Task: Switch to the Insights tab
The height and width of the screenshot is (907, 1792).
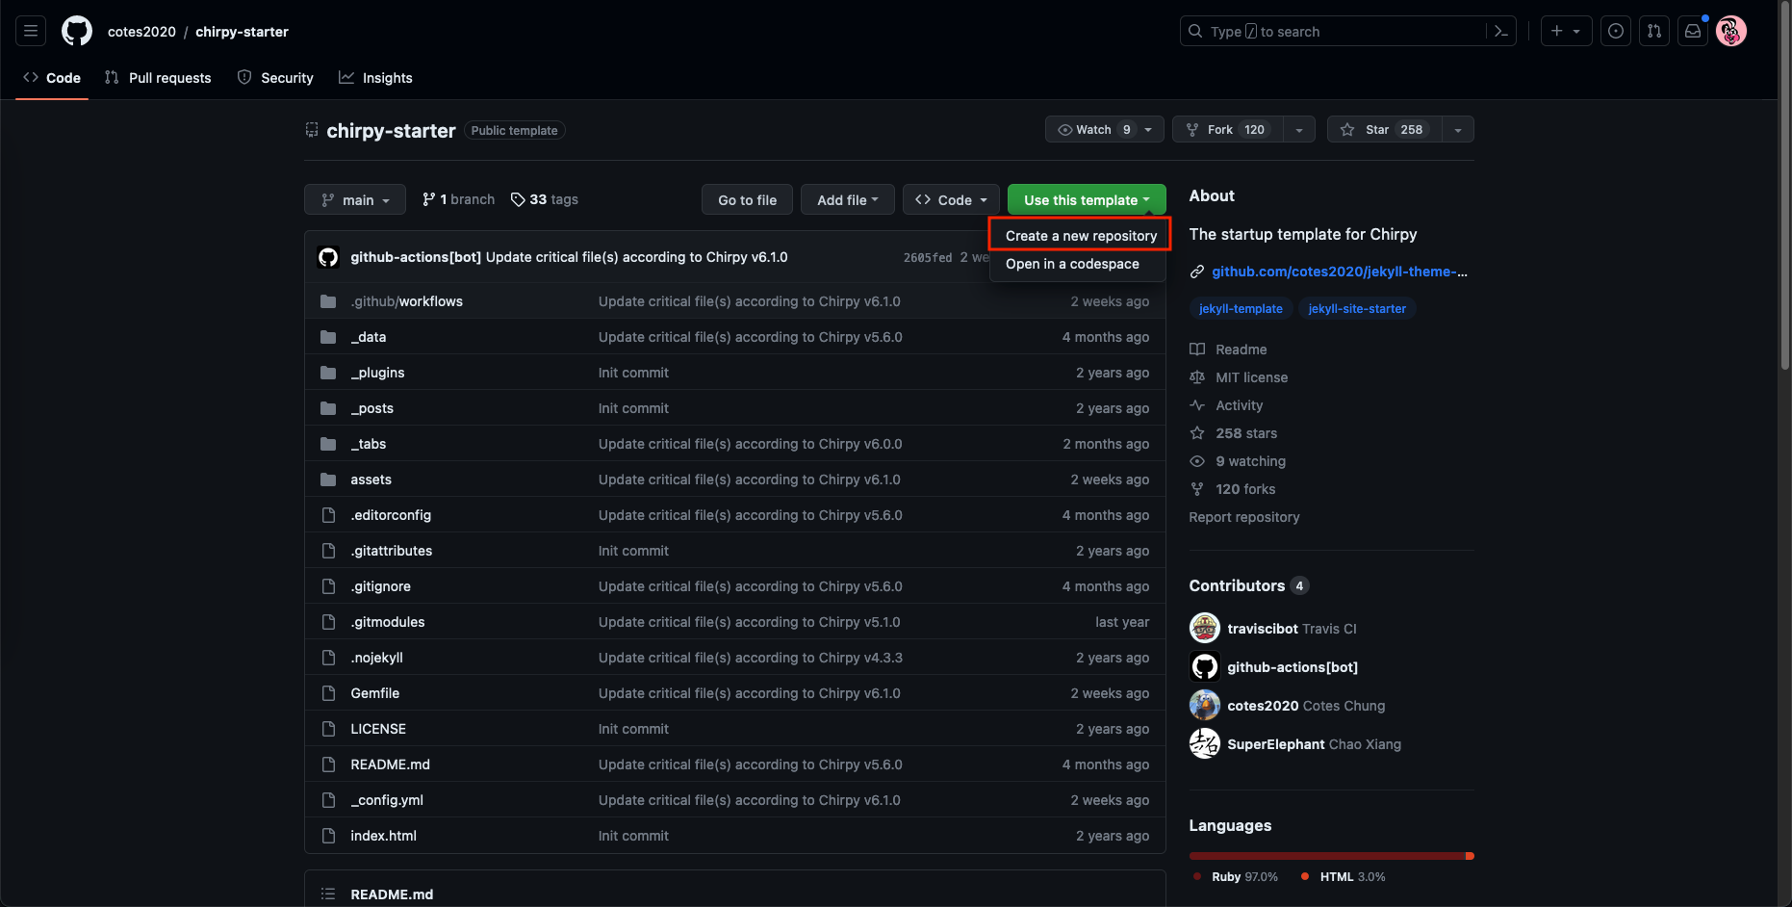Action: click(375, 78)
